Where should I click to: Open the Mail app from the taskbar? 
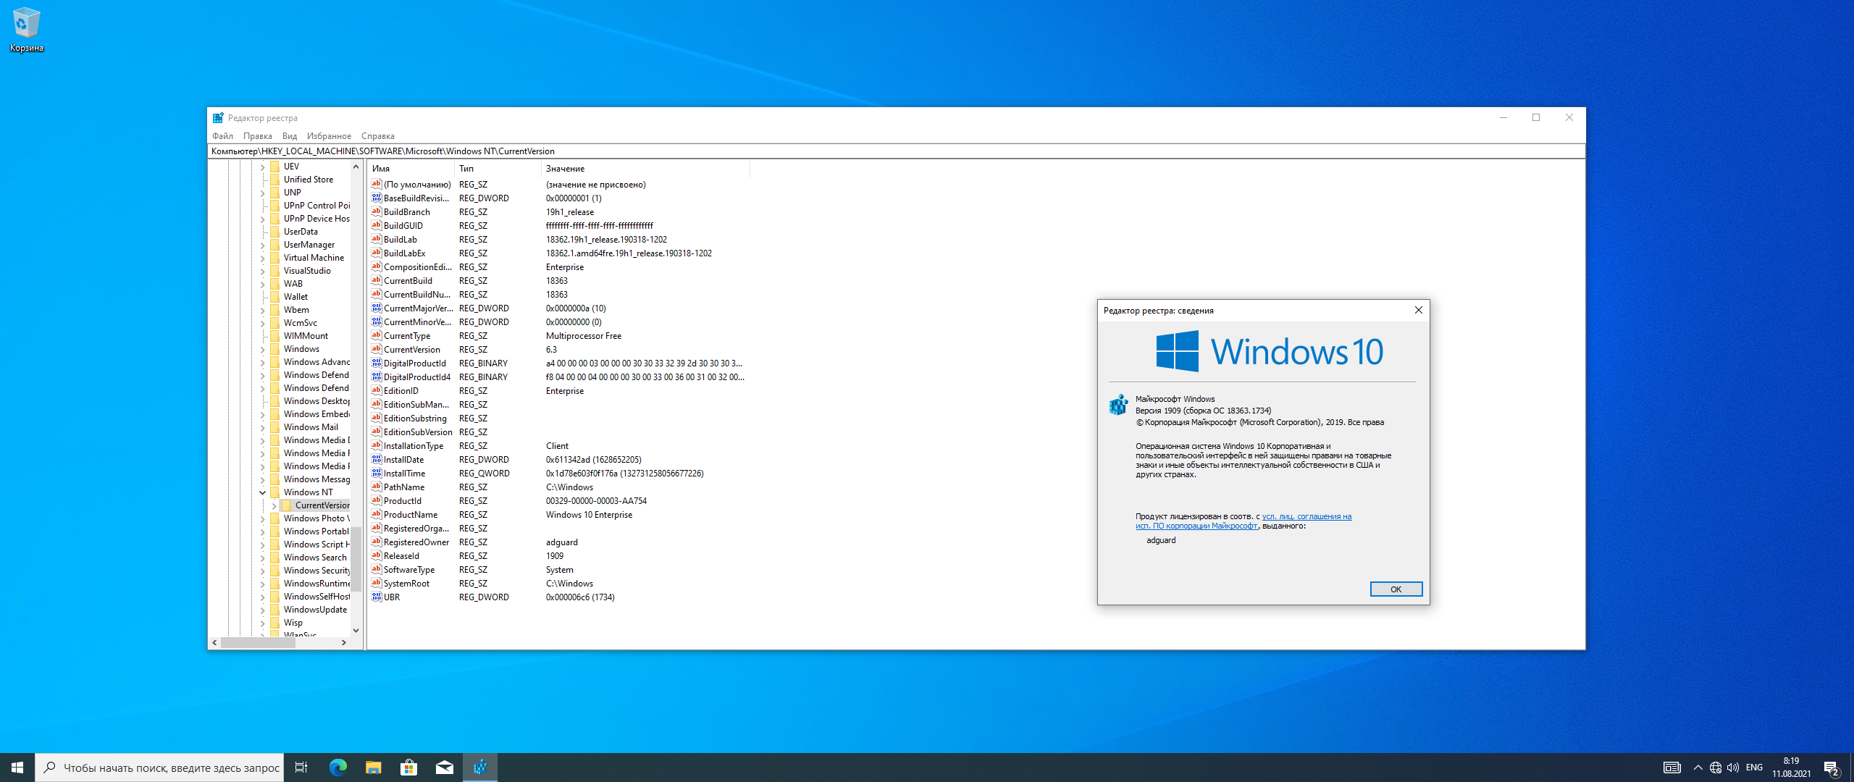pyautogui.click(x=444, y=768)
